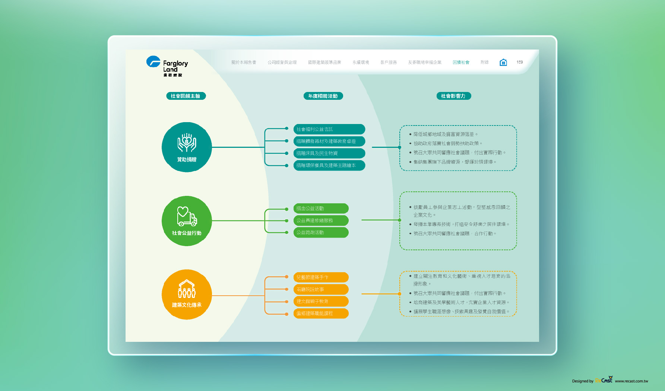The height and width of the screenshot is (391, 665).
Task: Click the 社會影響力 heading pill
Action: [x=453, y=96]
